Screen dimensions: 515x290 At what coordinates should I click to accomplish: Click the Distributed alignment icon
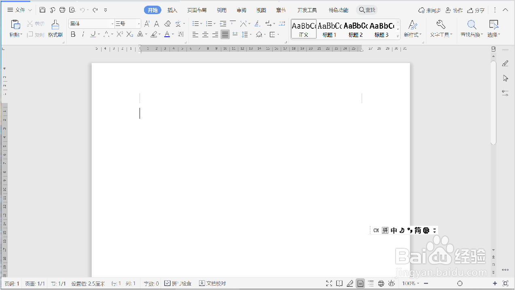click(235, 35)
